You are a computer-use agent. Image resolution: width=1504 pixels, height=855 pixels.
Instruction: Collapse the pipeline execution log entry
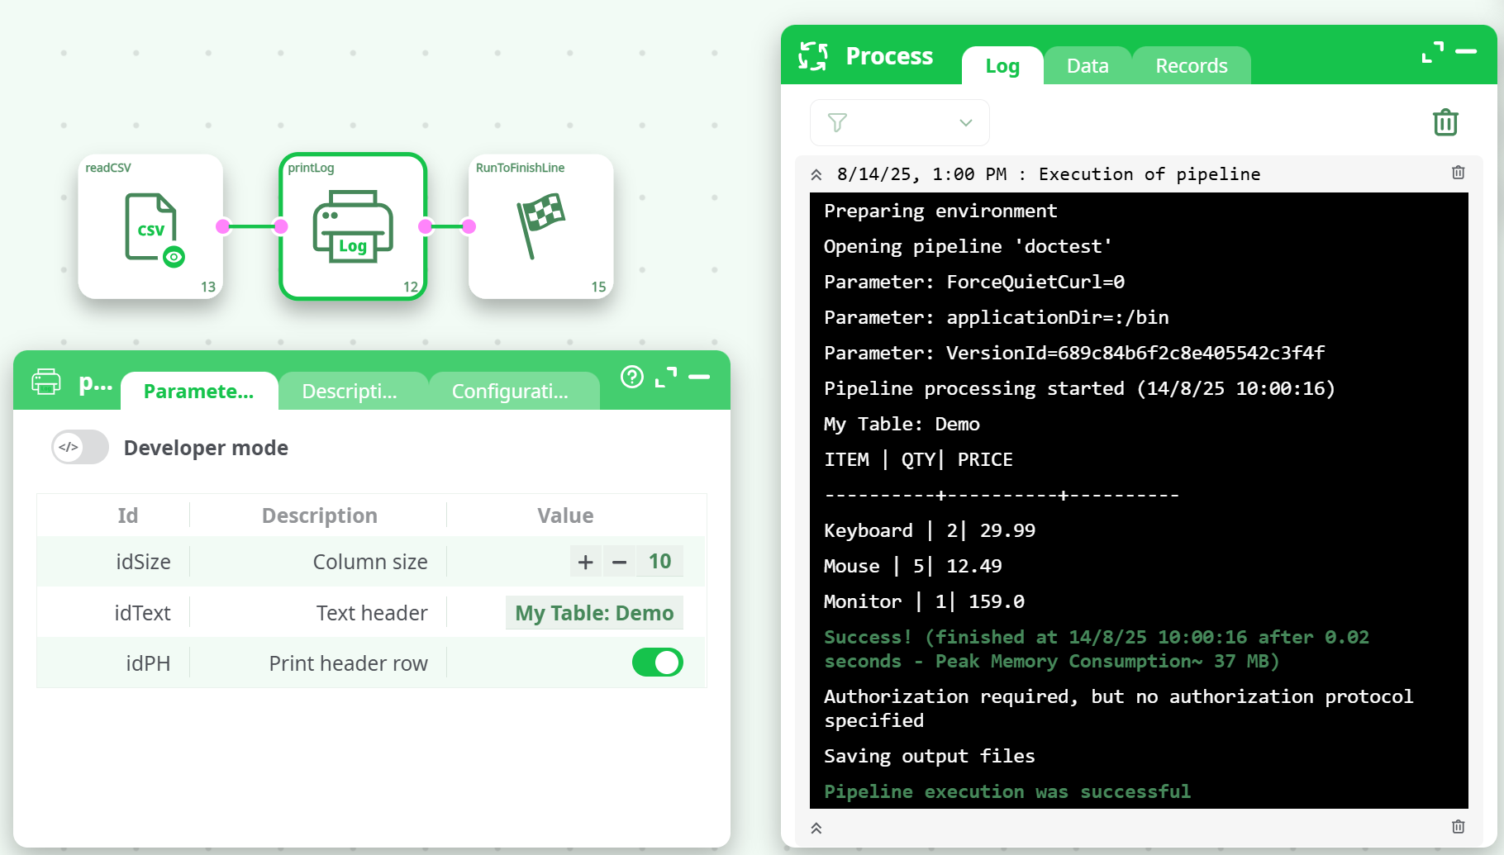click(816, 174)
